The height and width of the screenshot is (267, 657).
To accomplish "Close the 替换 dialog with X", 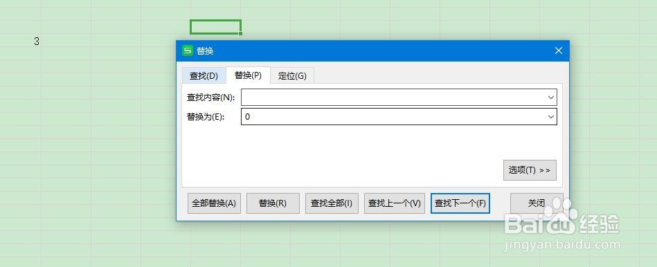I will (558, 50).
